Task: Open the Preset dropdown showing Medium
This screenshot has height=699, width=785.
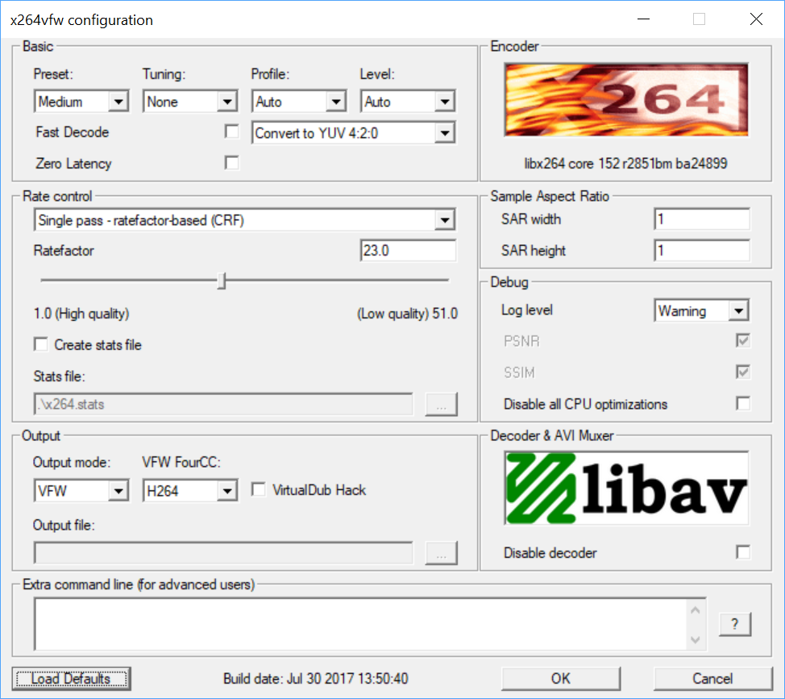Action: coord(81,102)
